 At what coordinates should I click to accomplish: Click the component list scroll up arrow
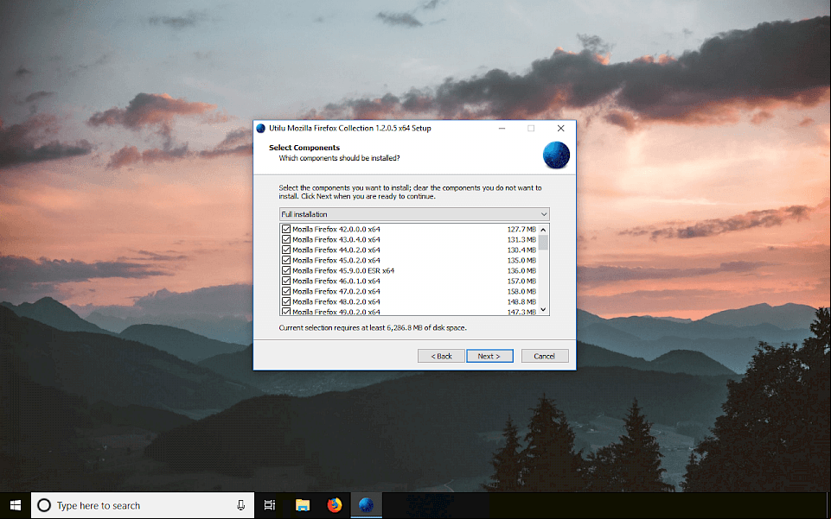(x=543, y=230)
